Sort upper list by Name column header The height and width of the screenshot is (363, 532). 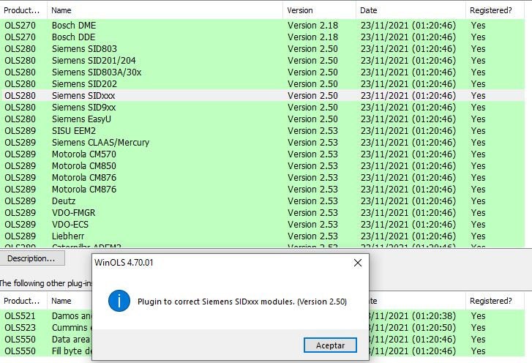point(165,10)
